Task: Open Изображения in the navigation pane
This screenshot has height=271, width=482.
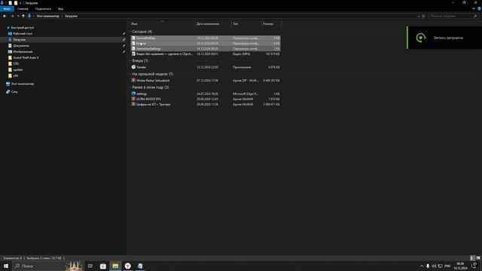Action: [x=23, y=52]
